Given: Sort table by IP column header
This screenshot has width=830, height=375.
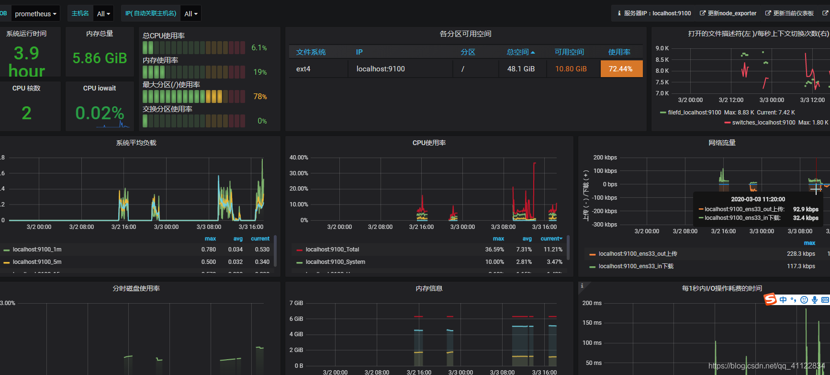Looking at the screenshot, I should [359, 52].
